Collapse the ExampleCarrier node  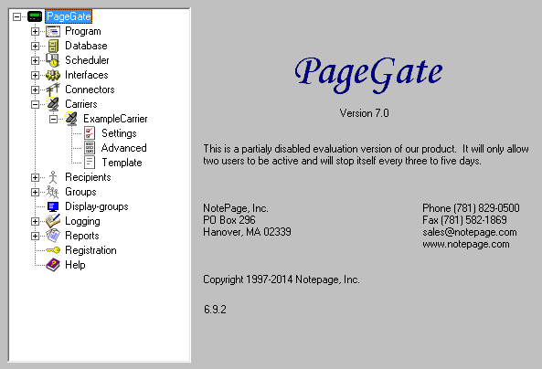pyautogui.click(x=53, y=120)
